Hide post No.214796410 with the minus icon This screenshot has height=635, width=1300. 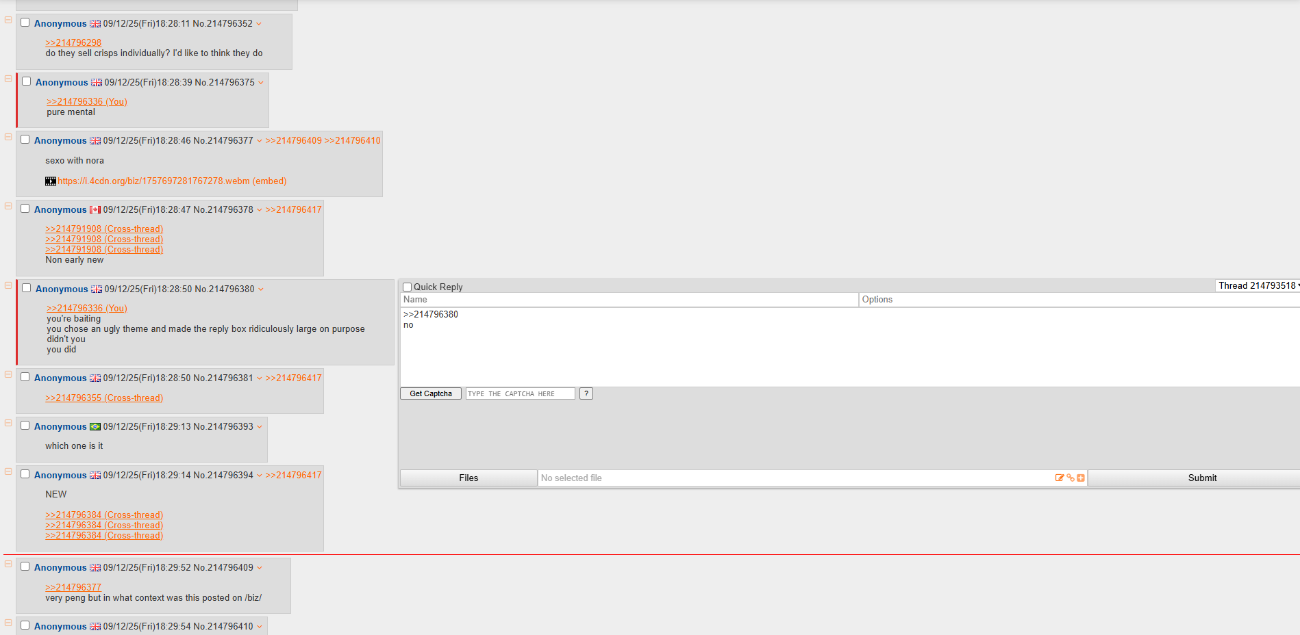(x=8, y=623)
